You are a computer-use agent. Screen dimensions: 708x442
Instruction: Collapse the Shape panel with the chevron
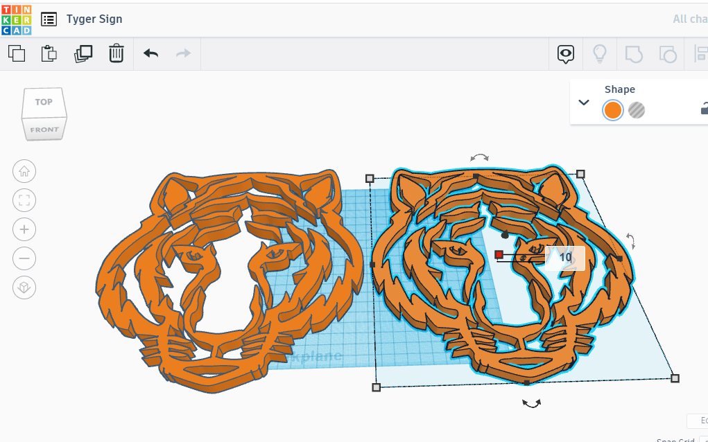pos(585,100)
